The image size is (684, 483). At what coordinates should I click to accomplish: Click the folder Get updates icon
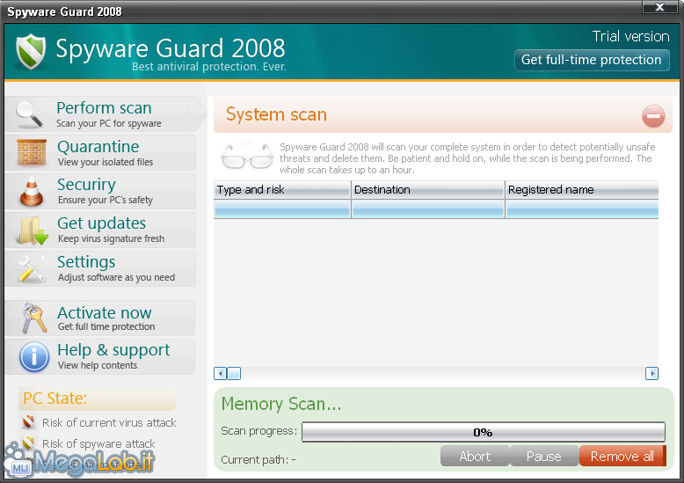[x=32, y=231]
